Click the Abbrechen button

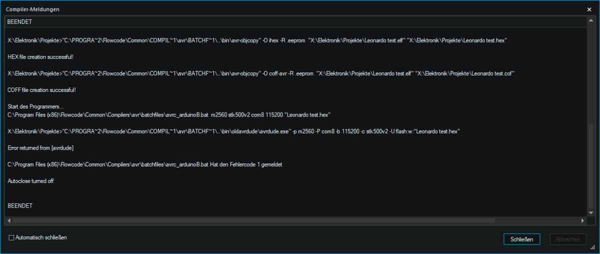point(567,239)
